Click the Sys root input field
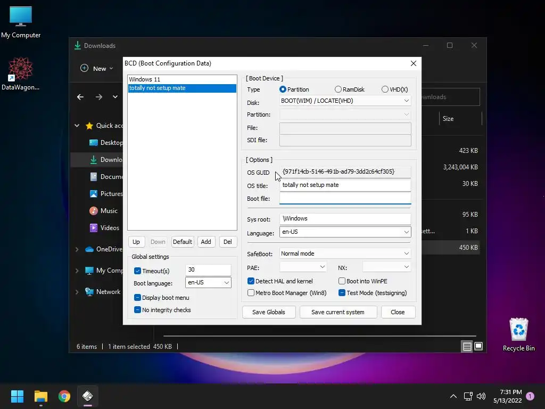This screenshot has width=545, height=409. pyautogui.click(x=345, y=219)
